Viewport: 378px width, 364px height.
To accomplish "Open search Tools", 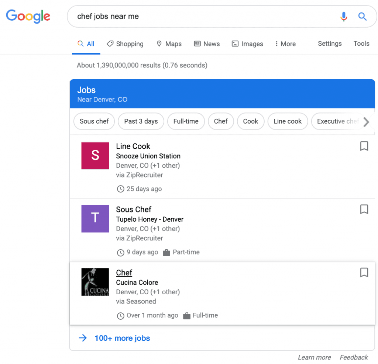I will pyautogui.click(x=361, y=44).
